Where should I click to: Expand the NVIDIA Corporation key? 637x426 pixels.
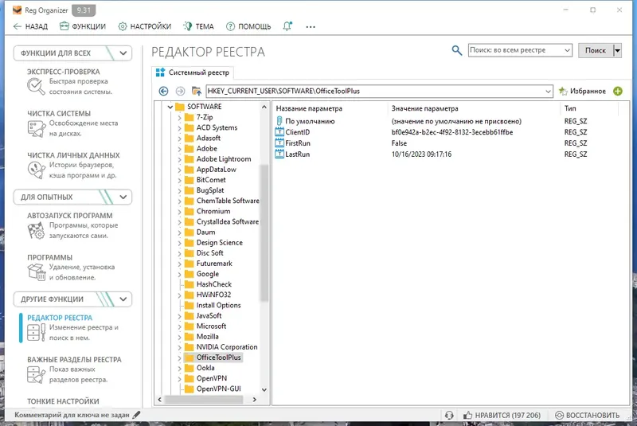tap(179, 347)
